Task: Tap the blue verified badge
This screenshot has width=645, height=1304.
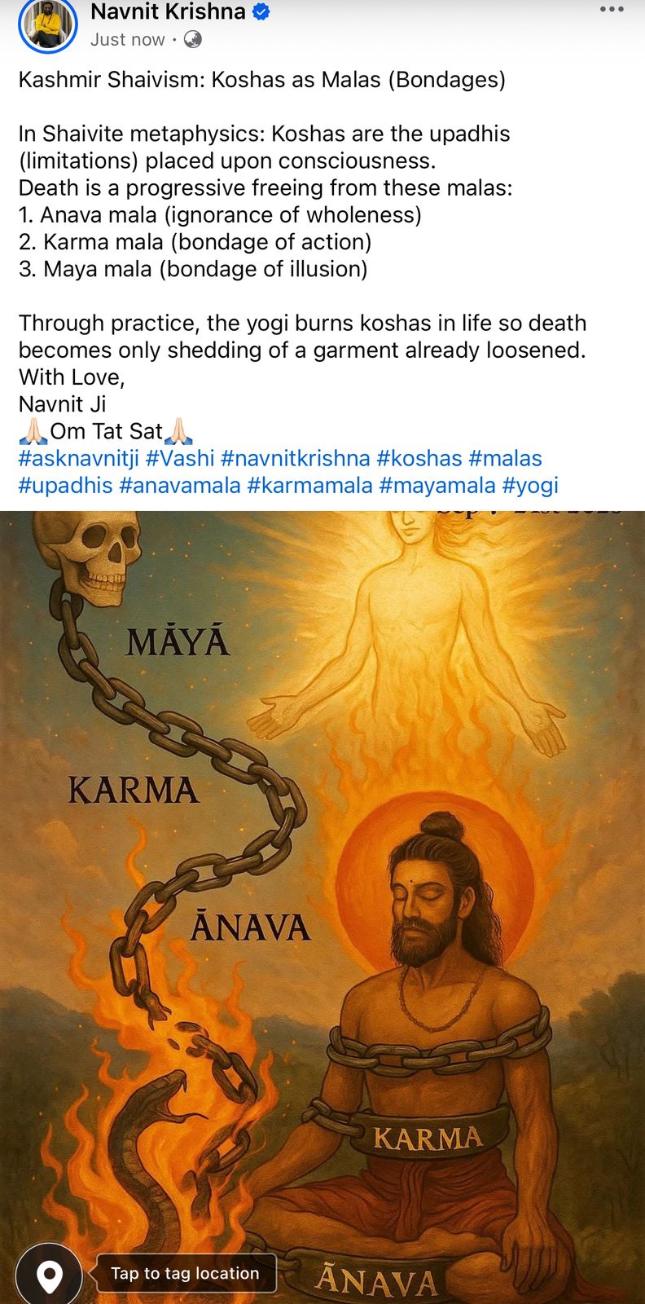Action: pyautogui.click(x=261, y=11)
